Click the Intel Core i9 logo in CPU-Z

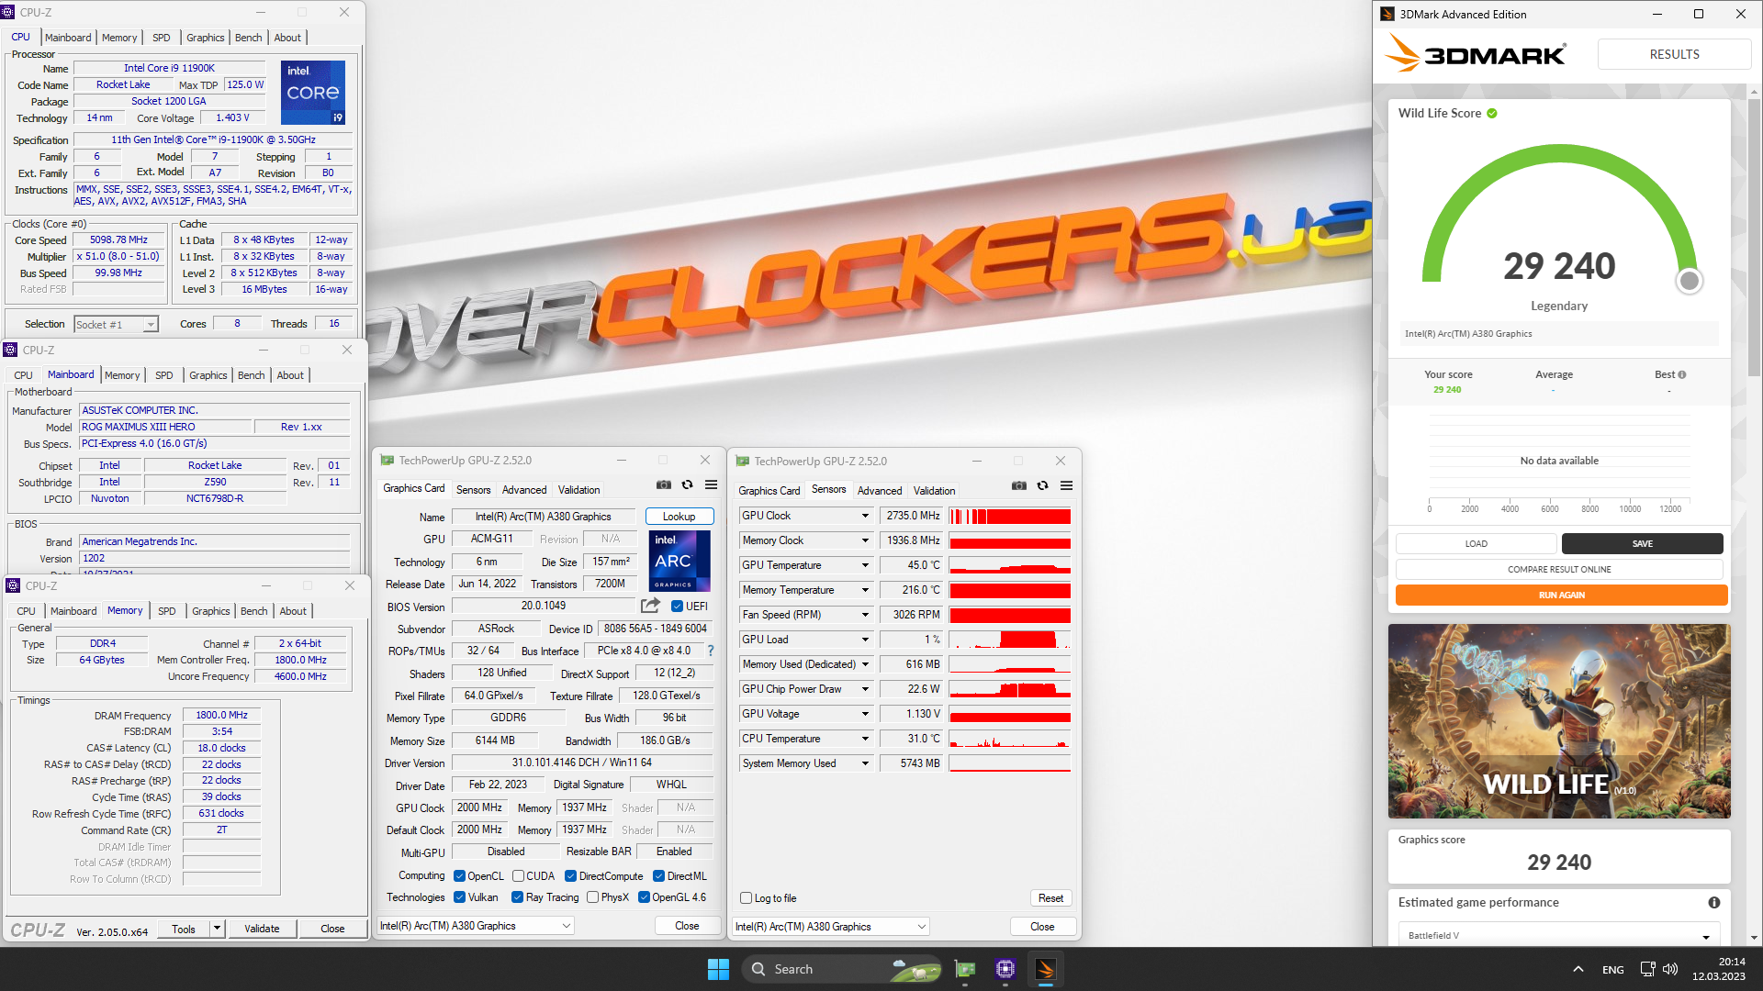(x=313, y=92)
